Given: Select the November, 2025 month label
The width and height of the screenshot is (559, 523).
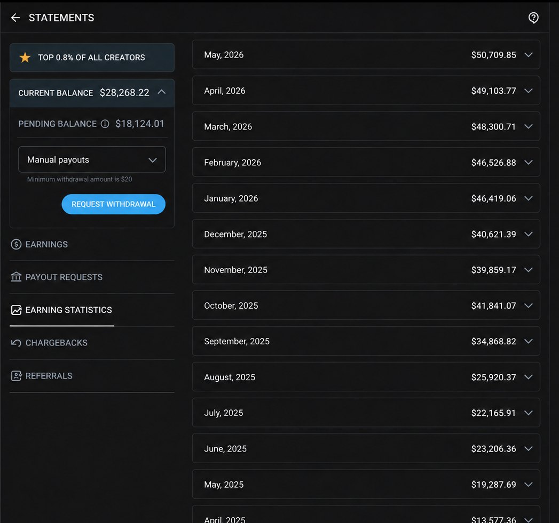Looking at the screenshot, I should 235,270.
